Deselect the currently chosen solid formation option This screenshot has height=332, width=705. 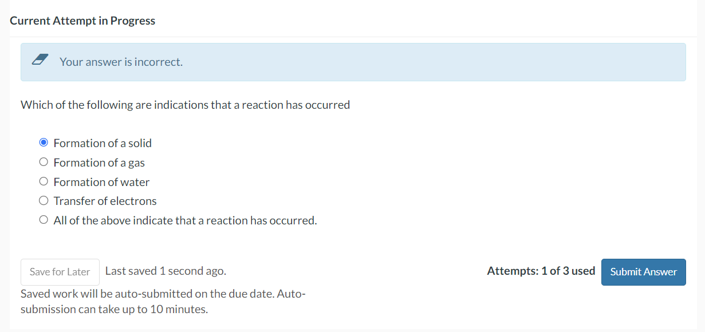(x=43, y=142)
